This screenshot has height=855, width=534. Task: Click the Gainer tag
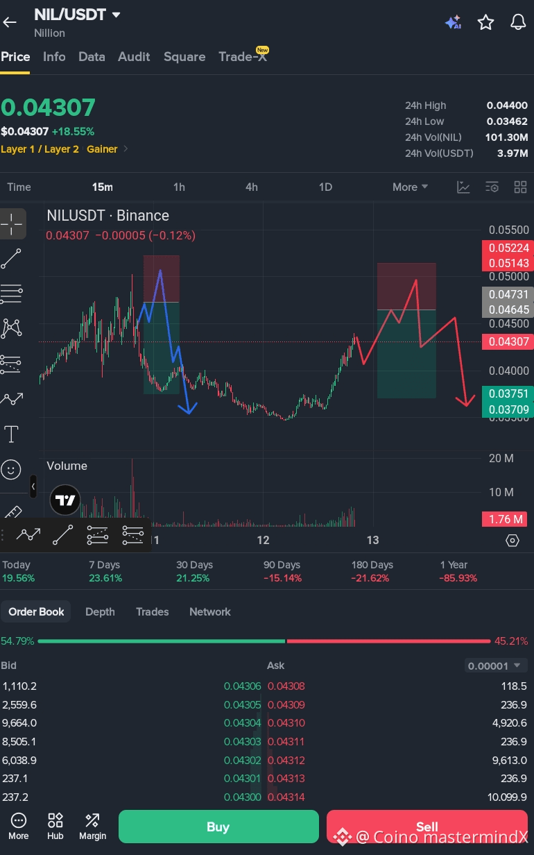102,149
